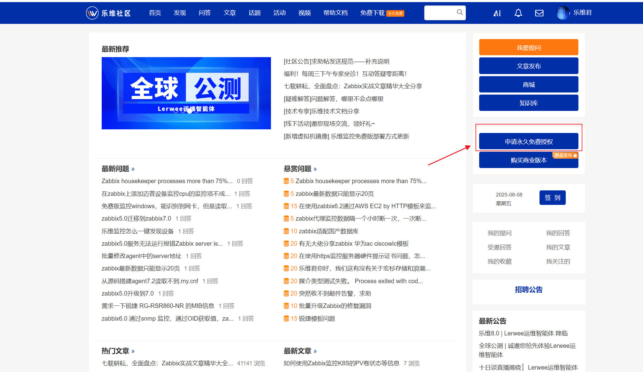Click coin icon beside zabbix代理监控数据 bounty

tap(286, 218)
